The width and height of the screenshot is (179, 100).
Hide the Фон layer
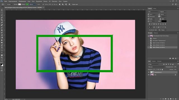(x=149, y=75)
